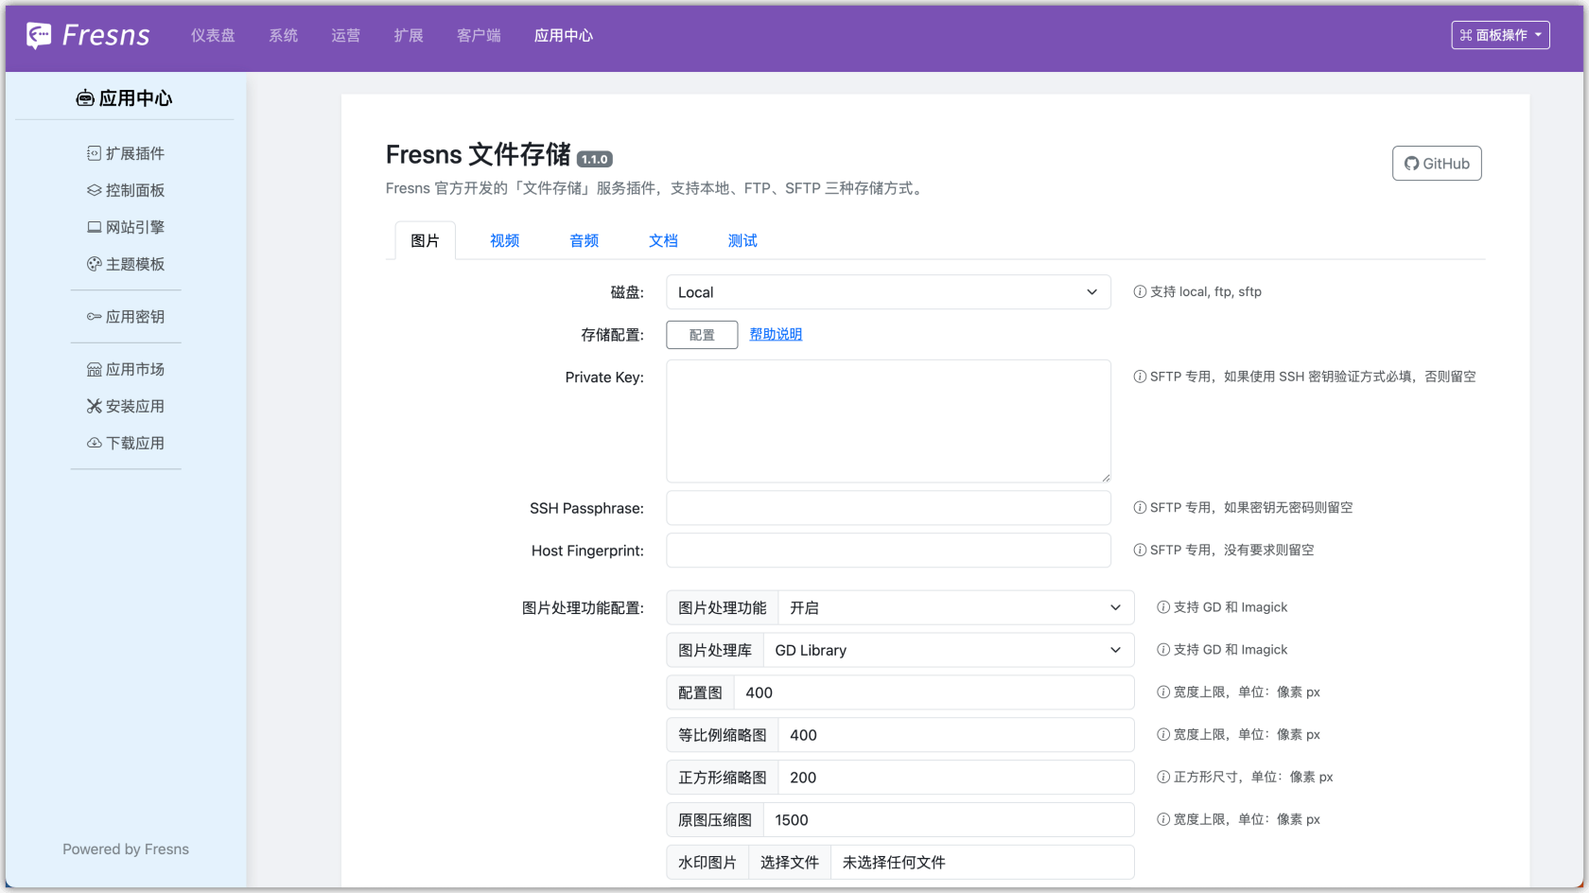Open 扩展插件 in sidebar
The width and height of the screenshot is (1589, 893).
point(126,153)
